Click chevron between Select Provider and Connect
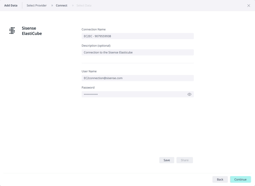 (x=52, y=6)
